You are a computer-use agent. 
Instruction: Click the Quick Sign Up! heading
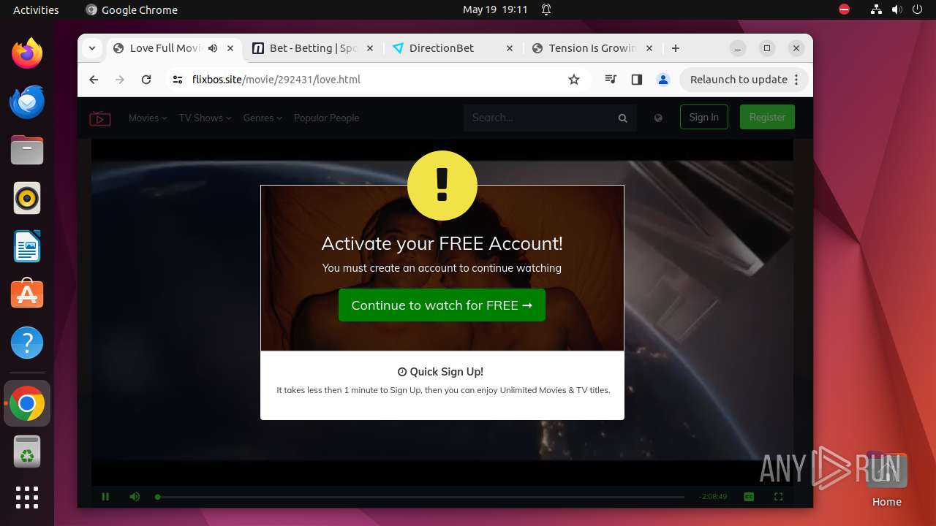click(441, 372)
